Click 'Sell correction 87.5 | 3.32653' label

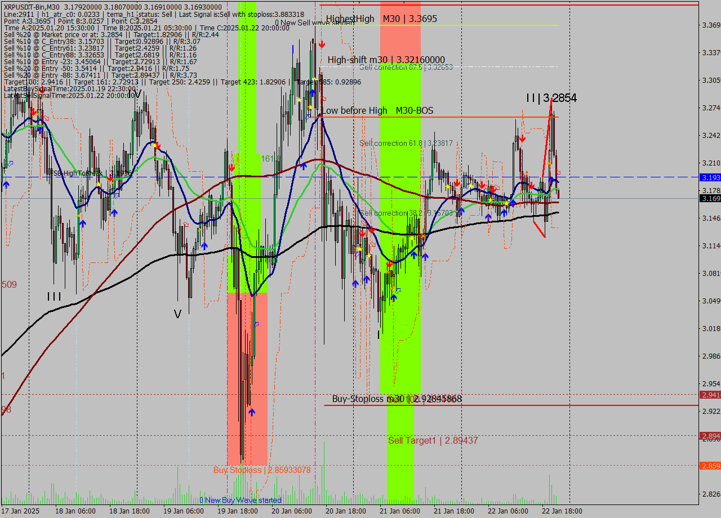click(x=406, y=67)
